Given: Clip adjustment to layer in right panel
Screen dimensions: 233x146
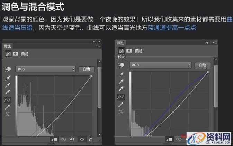Looking at the screenshot, I should point(169,139).
